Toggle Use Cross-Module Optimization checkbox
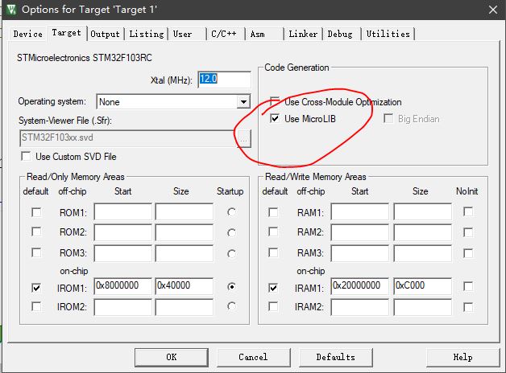 (275, 101)
